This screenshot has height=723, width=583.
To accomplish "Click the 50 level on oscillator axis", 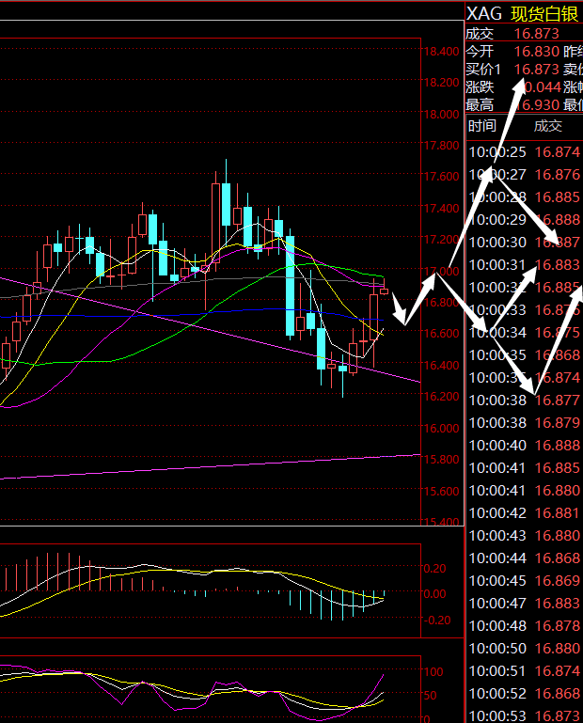I will (430, 696).
